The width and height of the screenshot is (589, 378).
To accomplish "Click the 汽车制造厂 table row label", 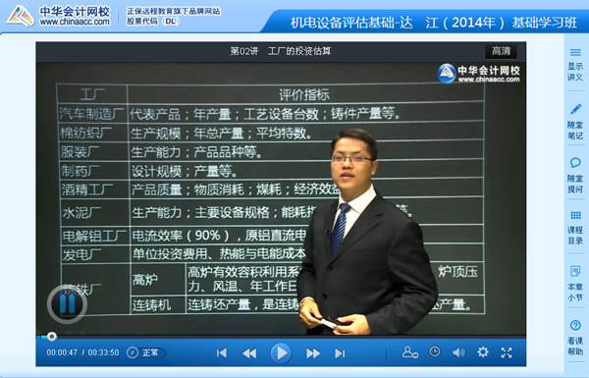I will pyautogui.click(x=91, y=114).
